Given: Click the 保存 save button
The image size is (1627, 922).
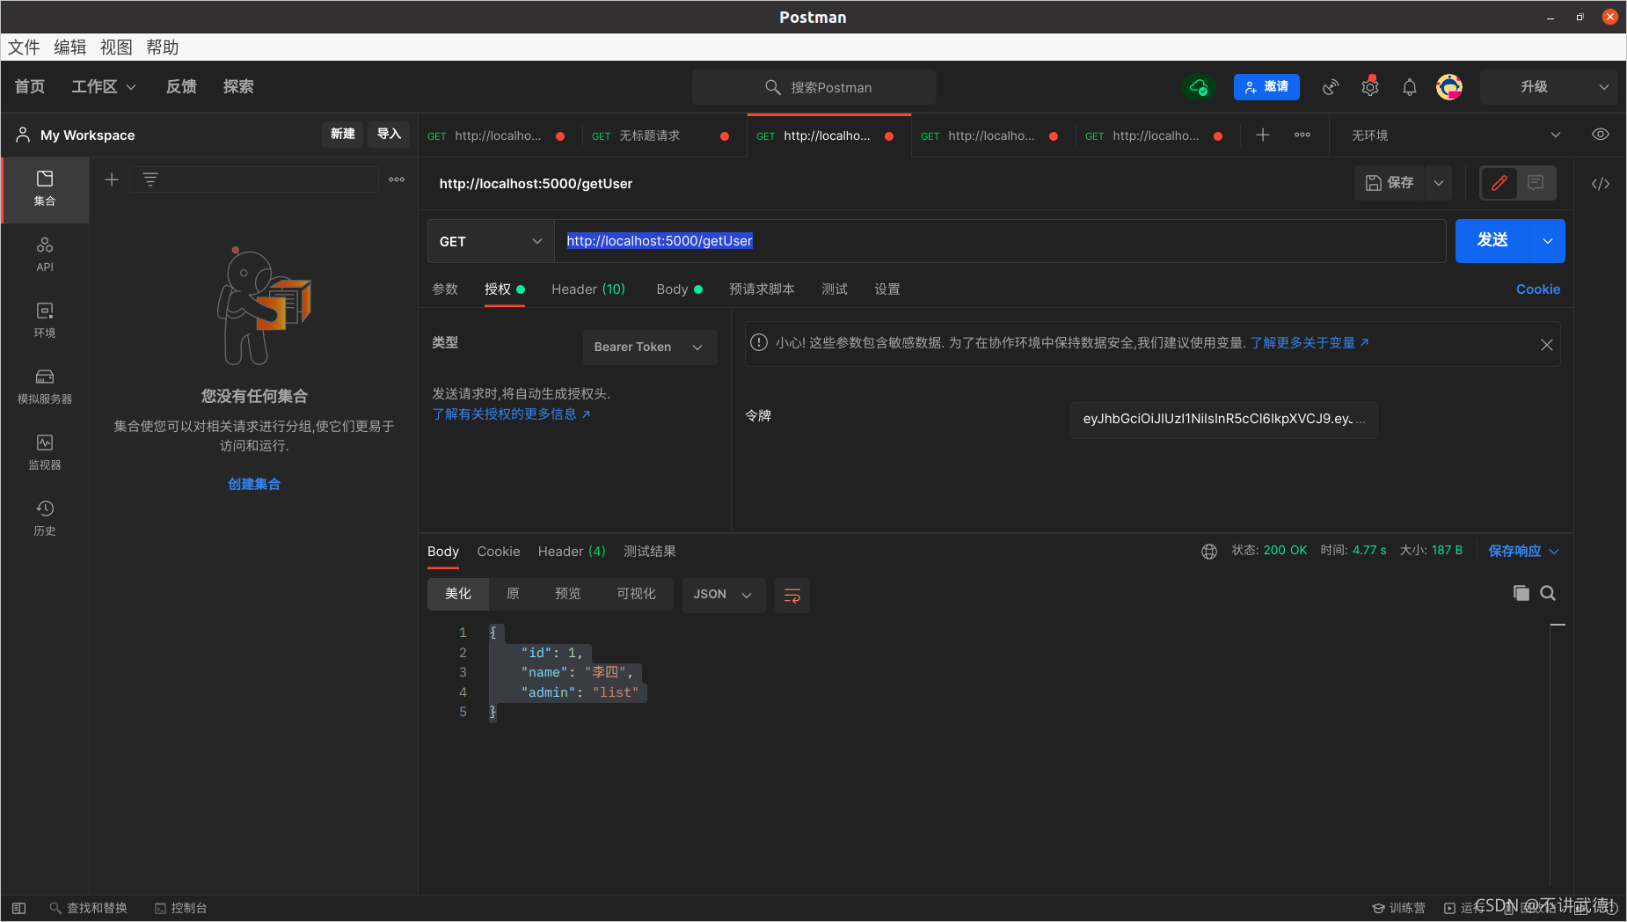Looking at the screenshot, I should coord(1390,183).
